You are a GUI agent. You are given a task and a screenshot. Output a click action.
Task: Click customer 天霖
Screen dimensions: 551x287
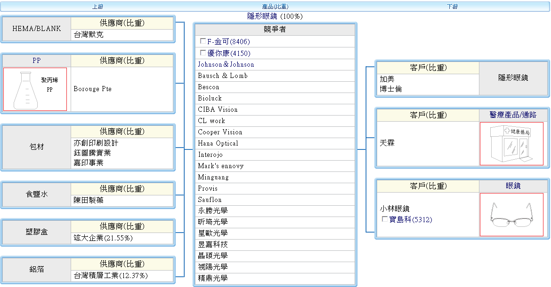tap(387, 143)
